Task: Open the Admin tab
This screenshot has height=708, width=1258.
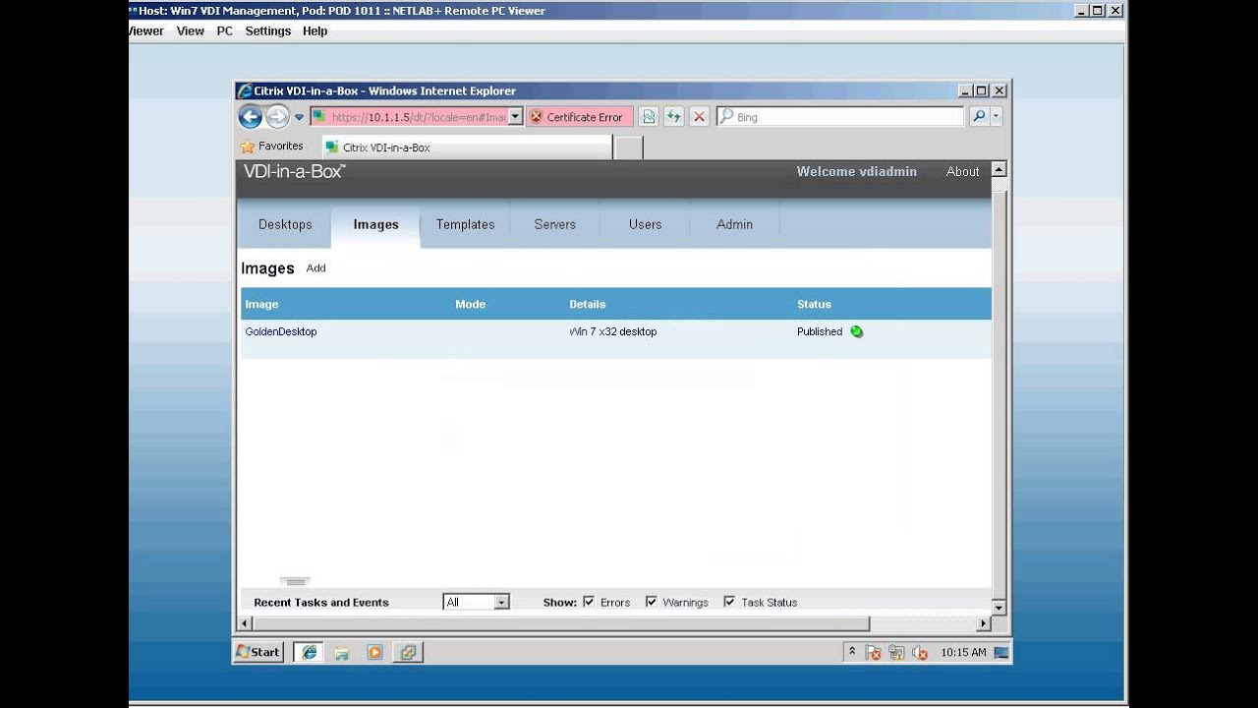Action: point(734,224)
